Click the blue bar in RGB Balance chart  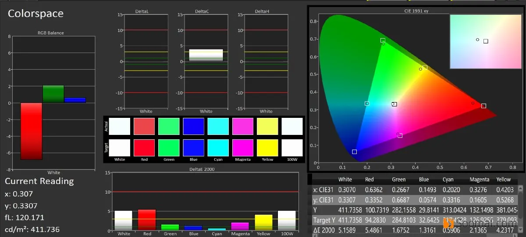click(x=75, y=100)
